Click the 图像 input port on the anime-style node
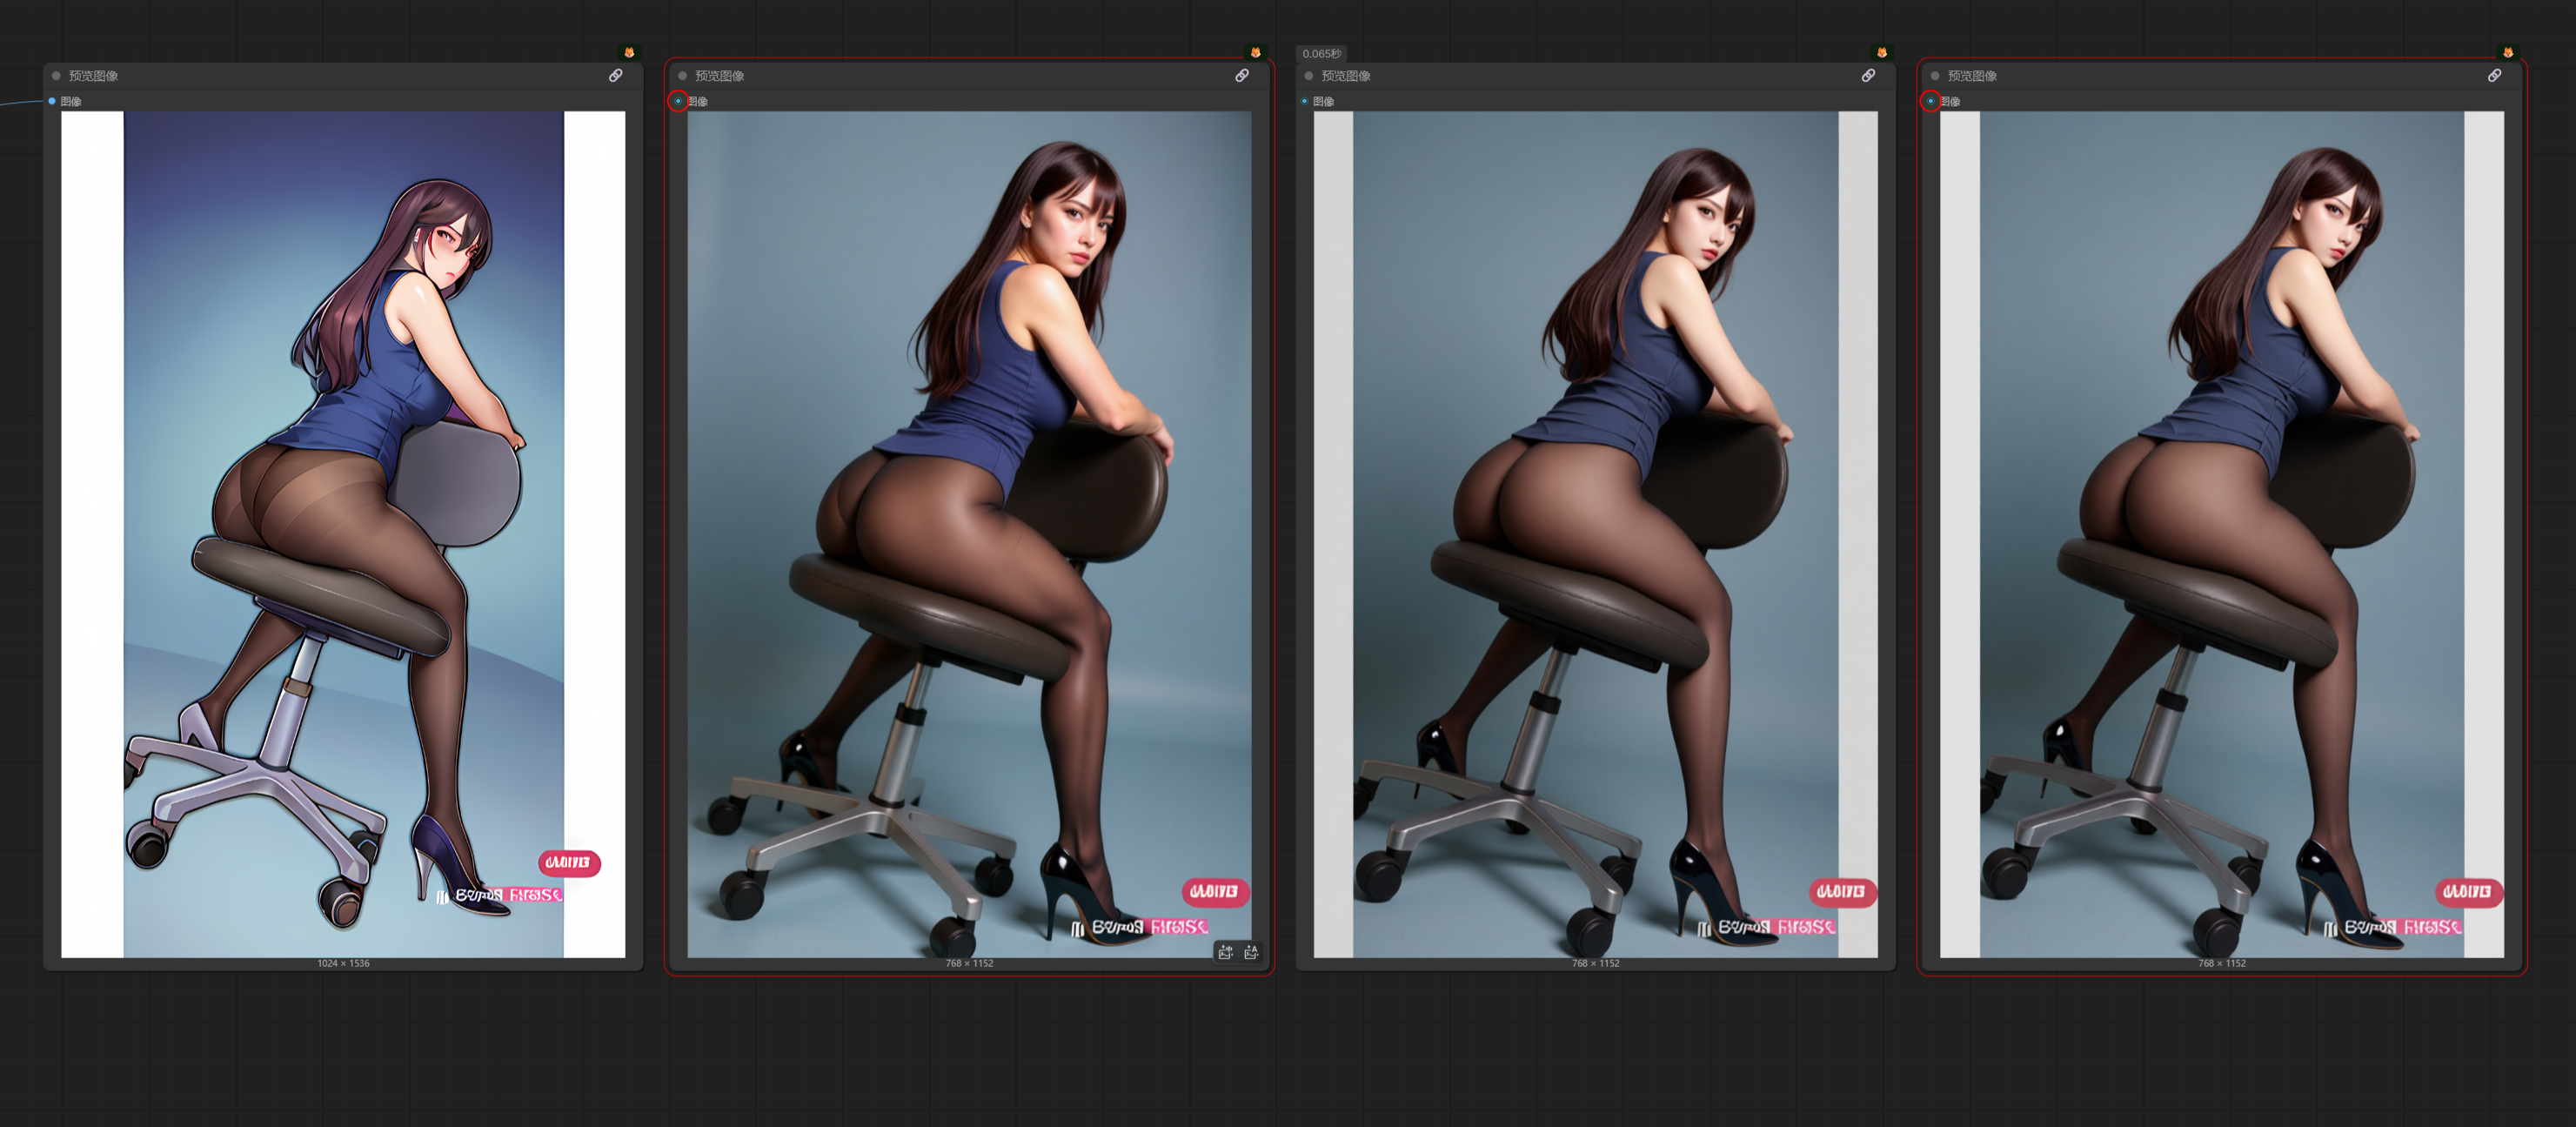2576x1127 pixels. pos(52,101)
